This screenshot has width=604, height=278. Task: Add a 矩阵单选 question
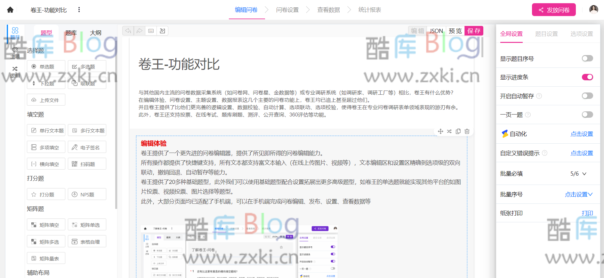pyautogui.click(x=87, y=225)
